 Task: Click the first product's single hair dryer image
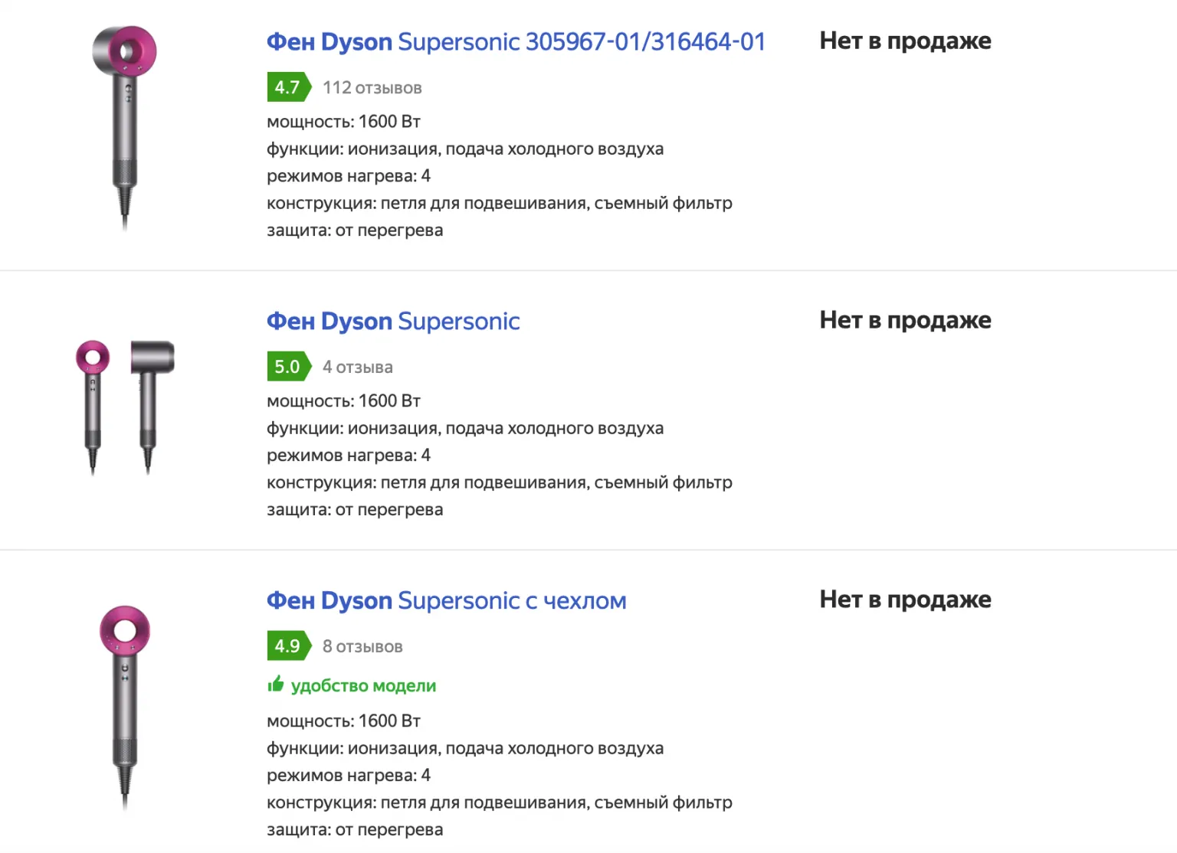click(x=124, y=126)
